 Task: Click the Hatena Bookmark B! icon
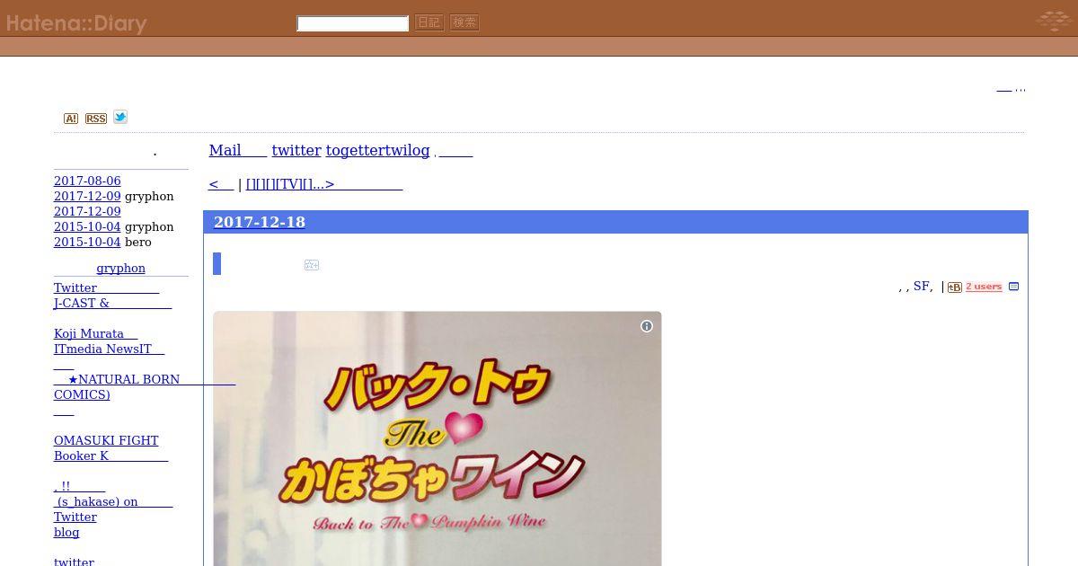[x=955, y=287]
